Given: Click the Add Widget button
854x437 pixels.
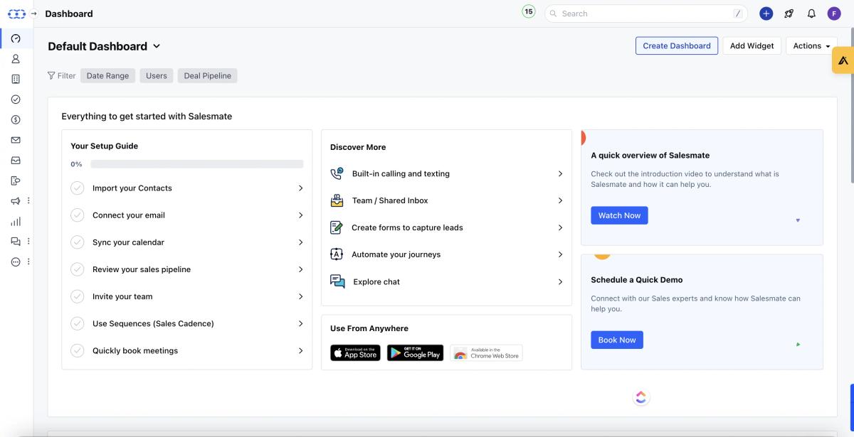Looking at the screenshot, I should pos(752,45).
